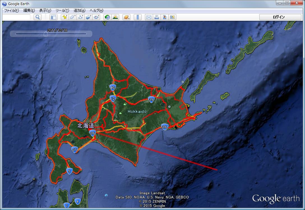Add a placemark with pushpin icon
The image size is (305, 210).
click(65, 17)
